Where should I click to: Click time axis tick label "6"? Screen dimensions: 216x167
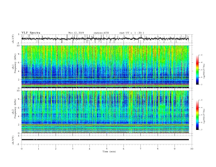(124, 149)
